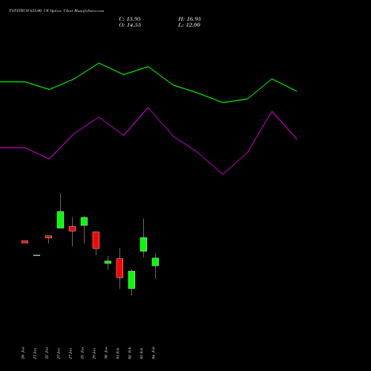This screenshot has height=371, width=371.
Task: Select the 23 Jan date label
Action: [59, 353]
